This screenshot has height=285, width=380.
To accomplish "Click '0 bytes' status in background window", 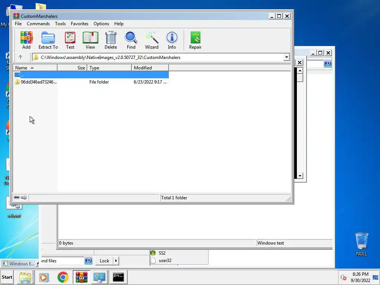I will tap(66, 243).
